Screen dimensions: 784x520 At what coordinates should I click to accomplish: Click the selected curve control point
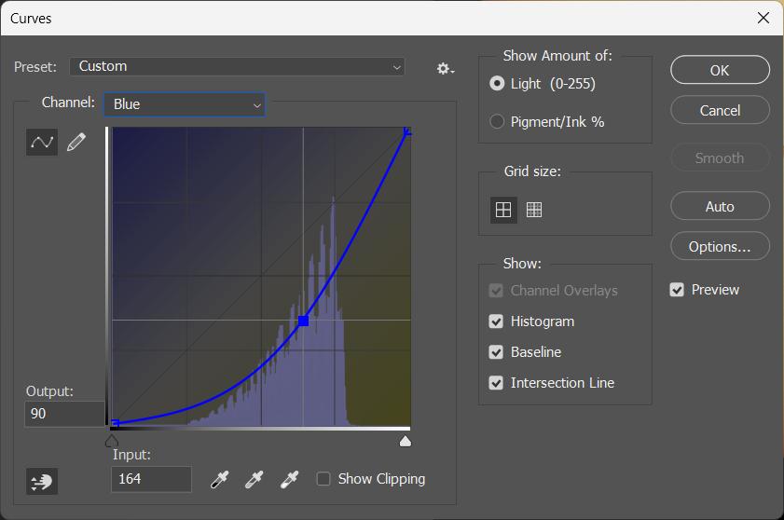pyautogui.click(x=303, y=321)
